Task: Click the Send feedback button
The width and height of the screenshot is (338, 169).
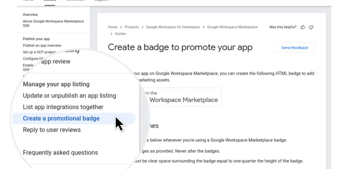Action: coord(295,48)
